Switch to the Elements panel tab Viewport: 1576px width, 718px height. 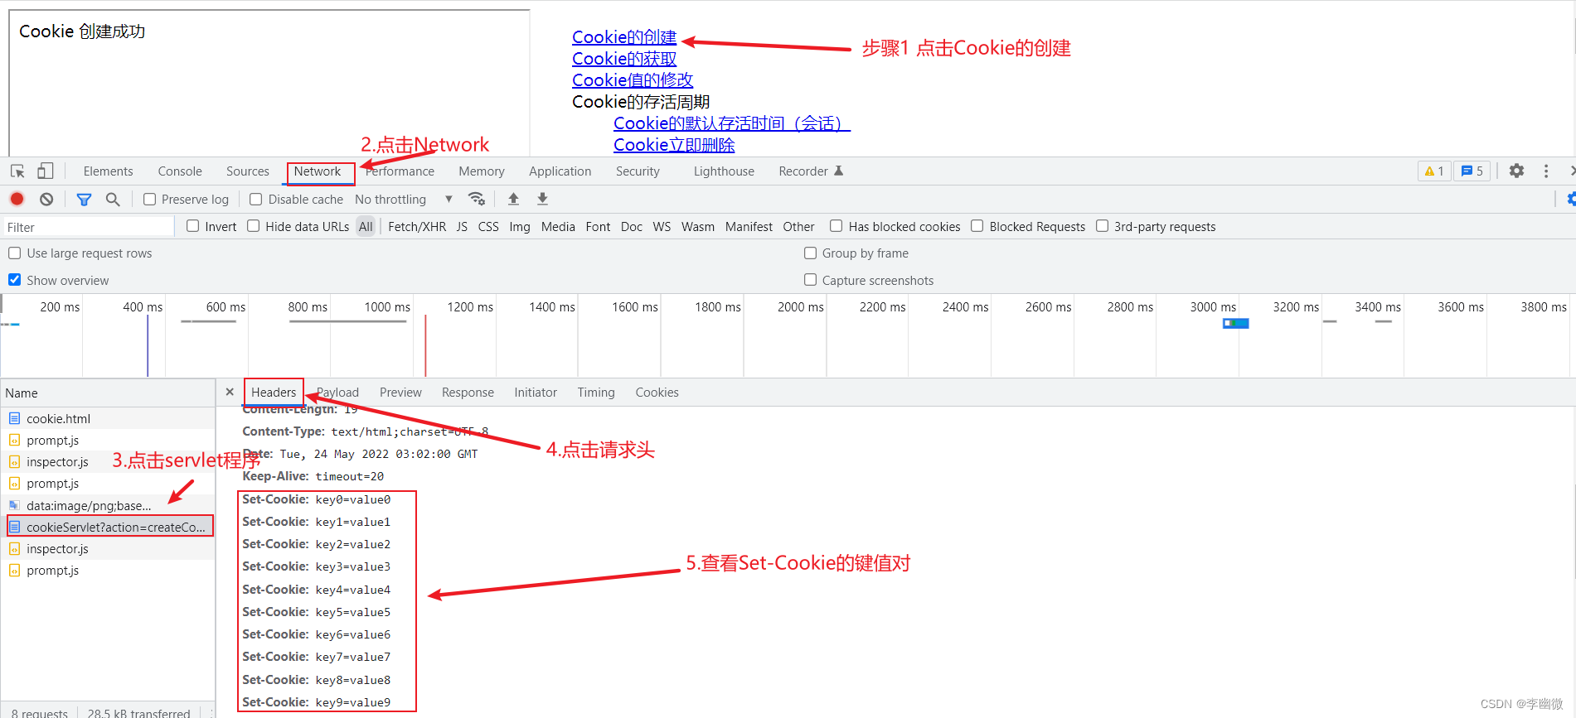[108, 171]
